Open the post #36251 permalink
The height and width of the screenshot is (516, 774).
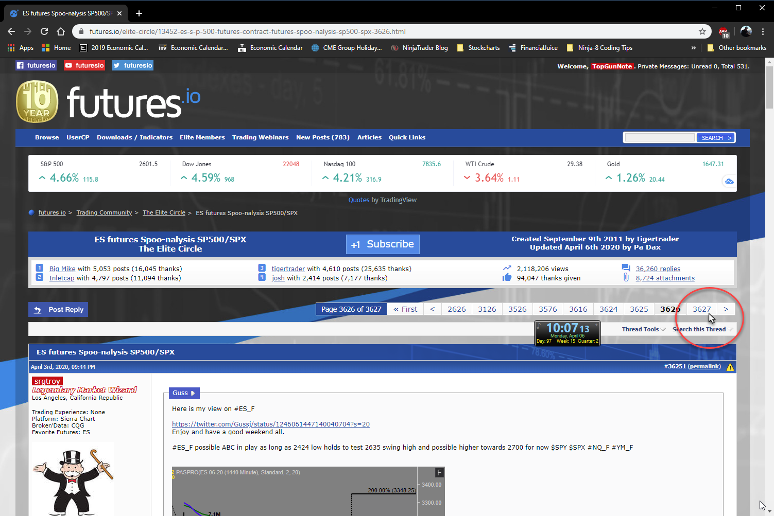click(x=704, y=367)
